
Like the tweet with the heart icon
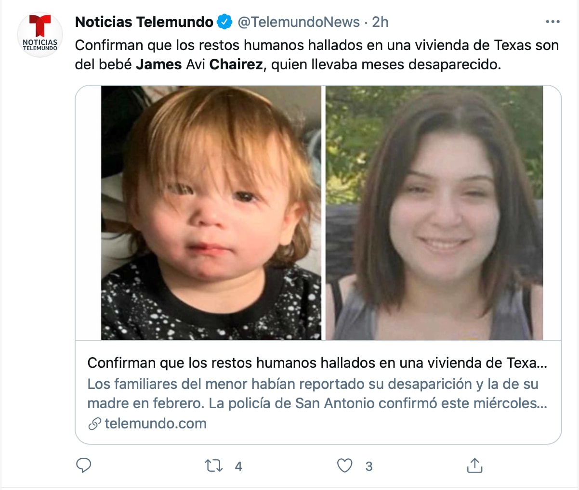344,465
